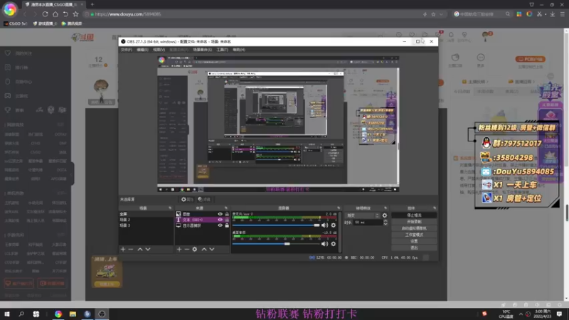Pop out the Sources dock panel

tap(225, 208)
